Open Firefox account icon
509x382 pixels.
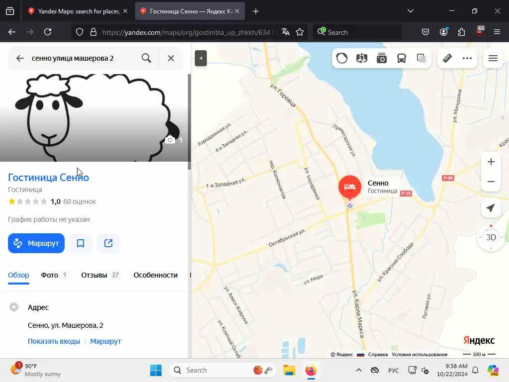pyautogui.click(x=443, y=32)
